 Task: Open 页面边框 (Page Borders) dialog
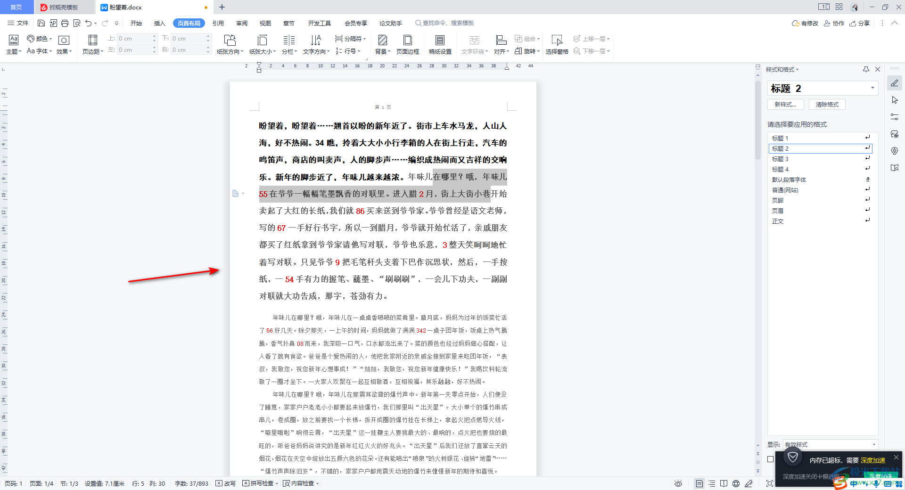pyautogui.click(x=408, y=45)
